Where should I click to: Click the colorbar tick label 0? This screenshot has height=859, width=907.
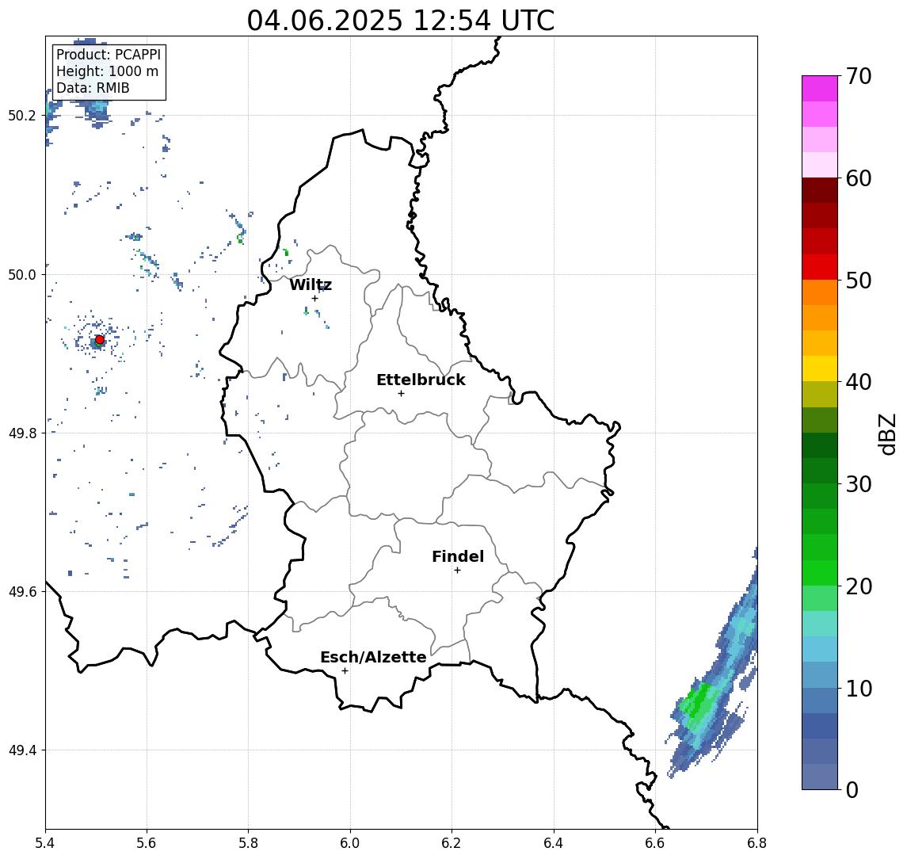pos(852,789)
